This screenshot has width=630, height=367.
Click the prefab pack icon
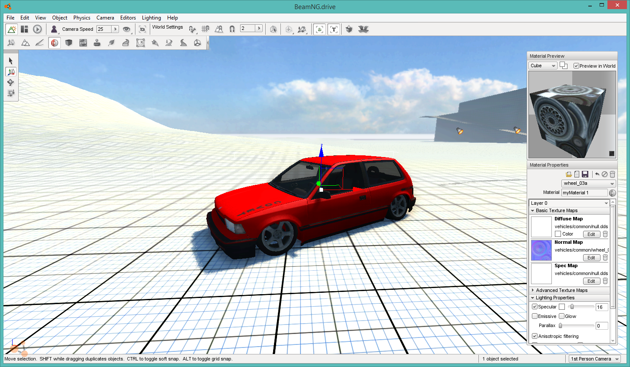pyautogui.click(x=349, y=29)
